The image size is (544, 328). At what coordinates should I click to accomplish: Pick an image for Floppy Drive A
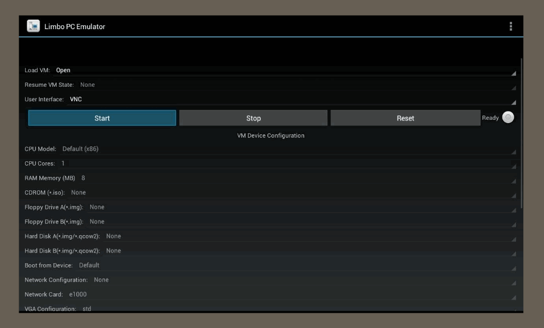pyautogui.click(x=302, y=207)
